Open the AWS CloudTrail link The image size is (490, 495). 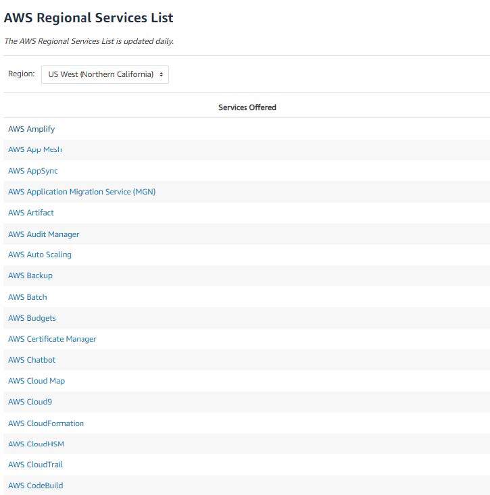36,465
